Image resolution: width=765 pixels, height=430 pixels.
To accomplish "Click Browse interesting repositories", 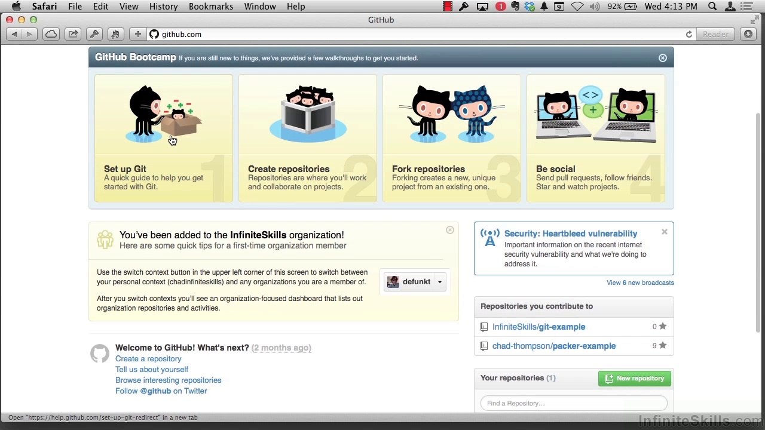I will point(168,380).
